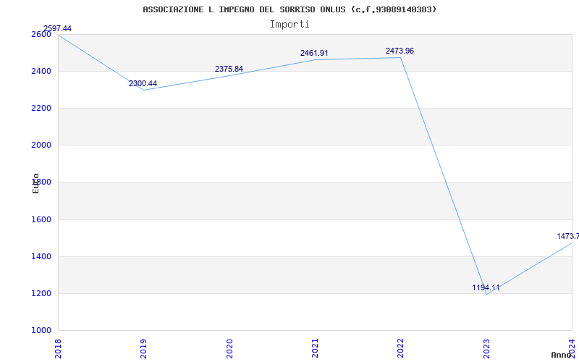Click the 2019 x-axis year label

(x=143, y=348)
